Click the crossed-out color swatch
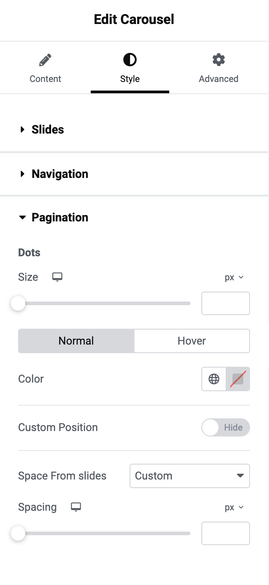Viewport: 269px width, 585px height. 237,379
